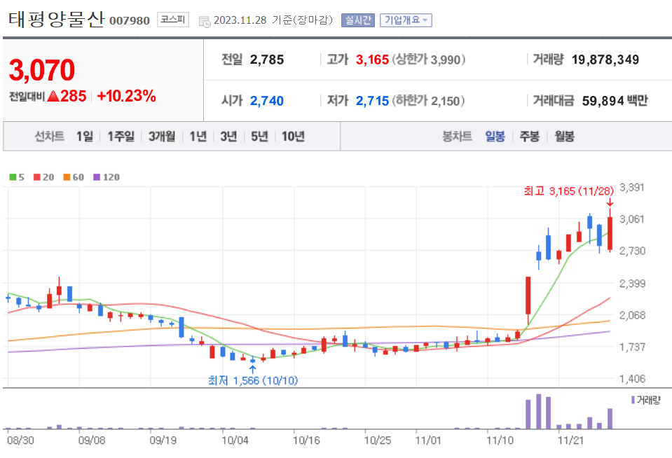This screenshot has height=458, width=672.
Task: Click the +10.23% change rate
Action: [126, 96]
